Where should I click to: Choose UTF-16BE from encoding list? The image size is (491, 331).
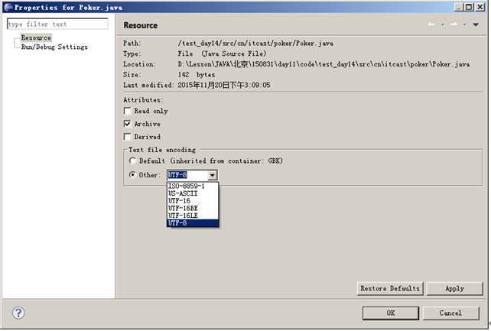(193, 209)
